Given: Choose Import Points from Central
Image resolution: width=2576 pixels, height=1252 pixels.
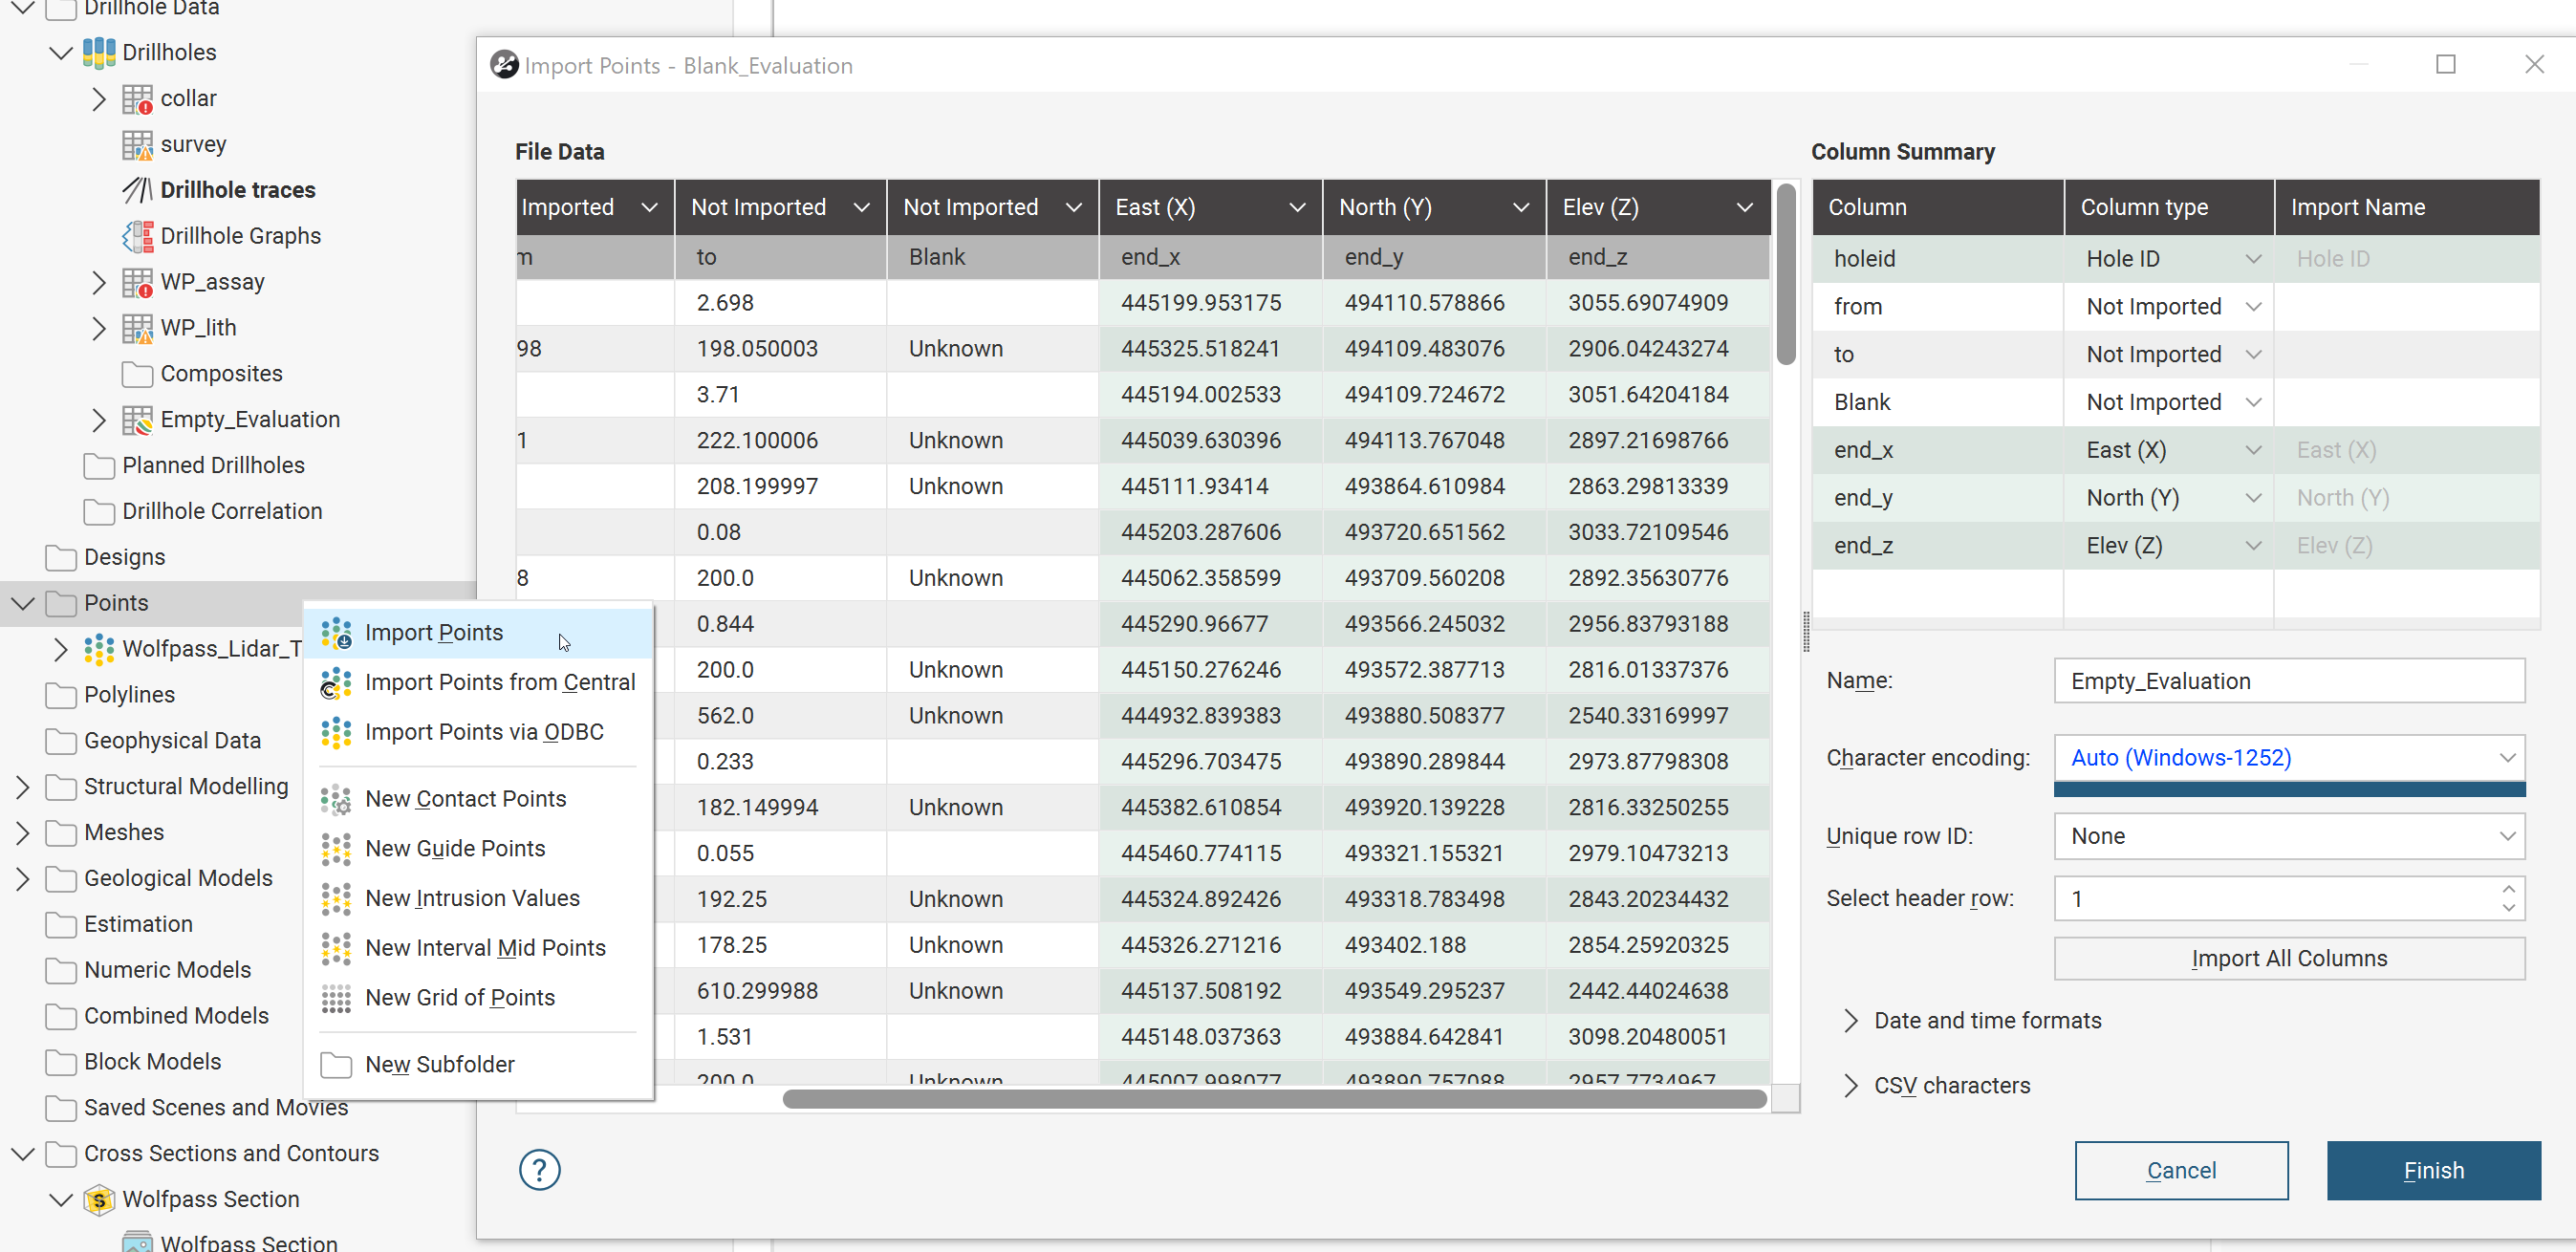Looking at the screenshot, I should pos(479,683).
